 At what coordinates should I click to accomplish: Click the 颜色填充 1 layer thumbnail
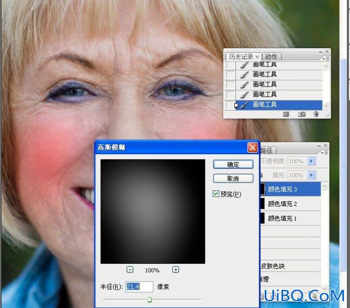(x=263, y=218)
